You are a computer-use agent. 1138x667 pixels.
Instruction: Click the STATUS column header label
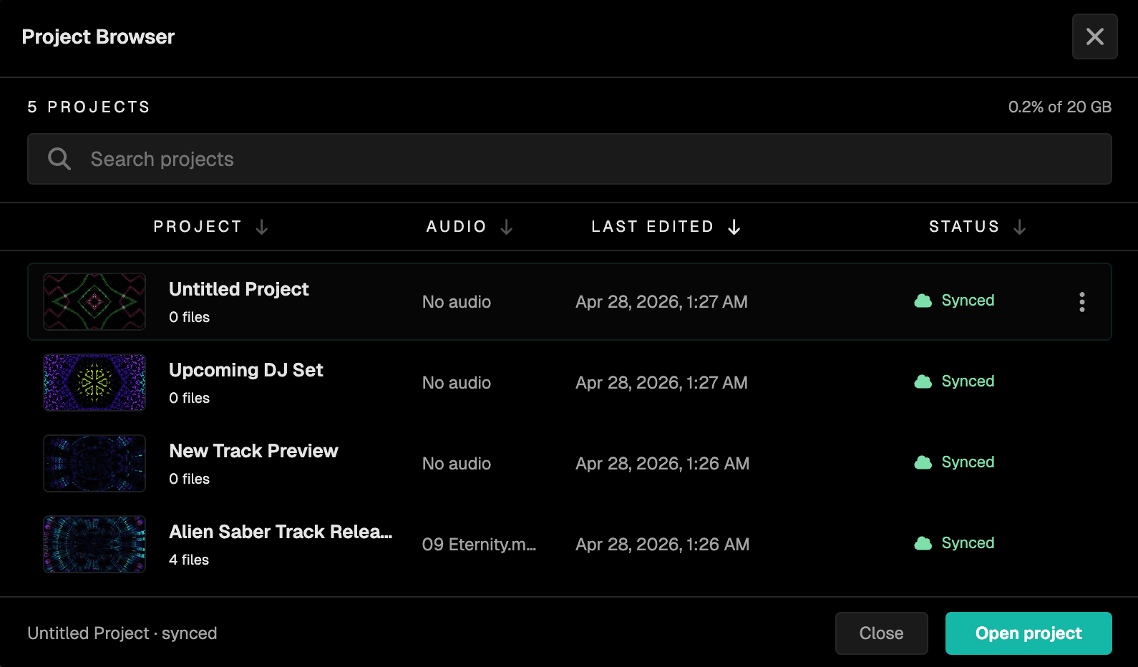[x=963, y=227]
